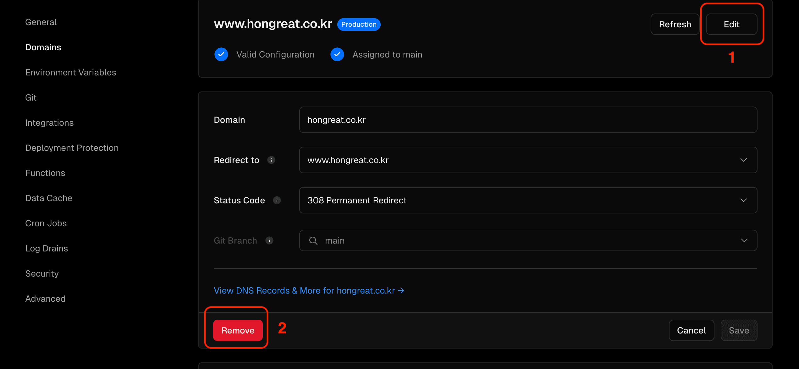The image size is (799, 369).
Task: Click the Git Branch search magnifier icon
Action: [313, 241]
